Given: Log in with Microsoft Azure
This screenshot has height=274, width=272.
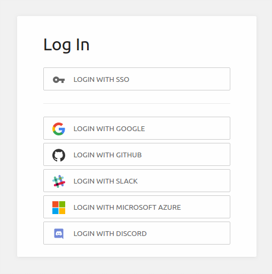Looking at the screenshot, I should [137, 207].
